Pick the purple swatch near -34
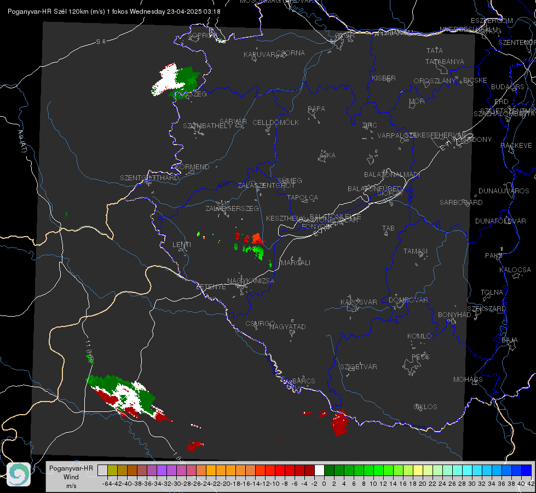Viewport: 536px width, 493px height. tap(162, 470)
